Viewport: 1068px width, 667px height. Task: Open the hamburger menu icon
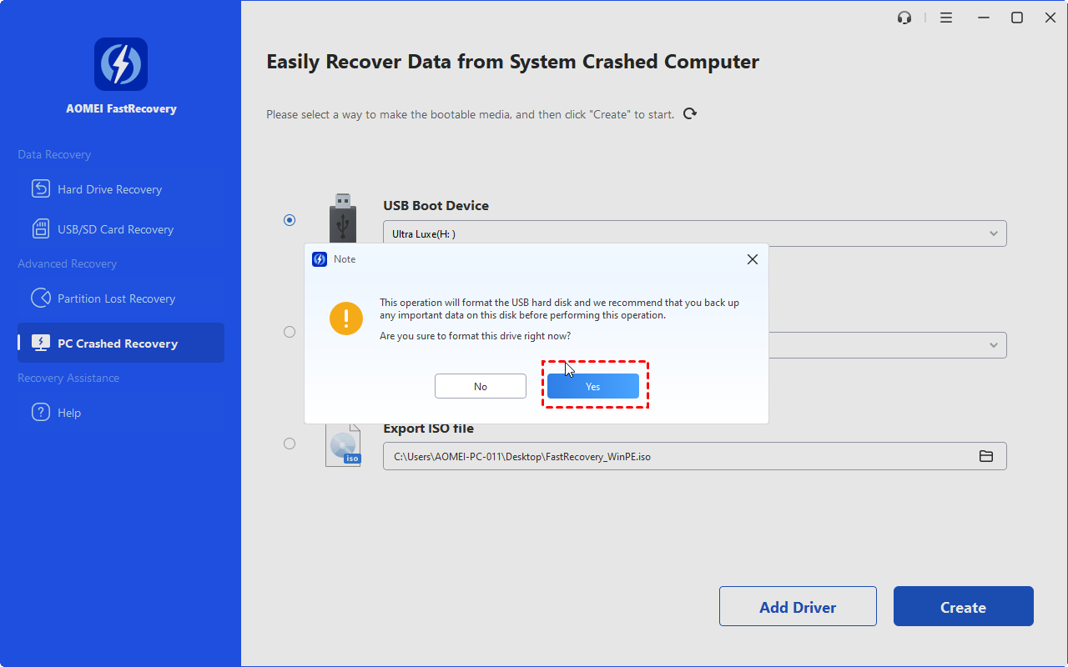click(946, 18)
